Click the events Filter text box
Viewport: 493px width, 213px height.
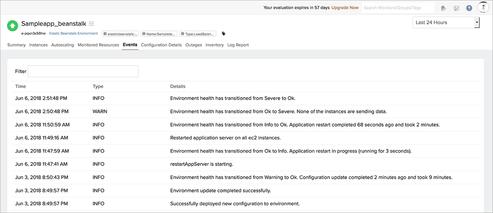tap(83, 71)
